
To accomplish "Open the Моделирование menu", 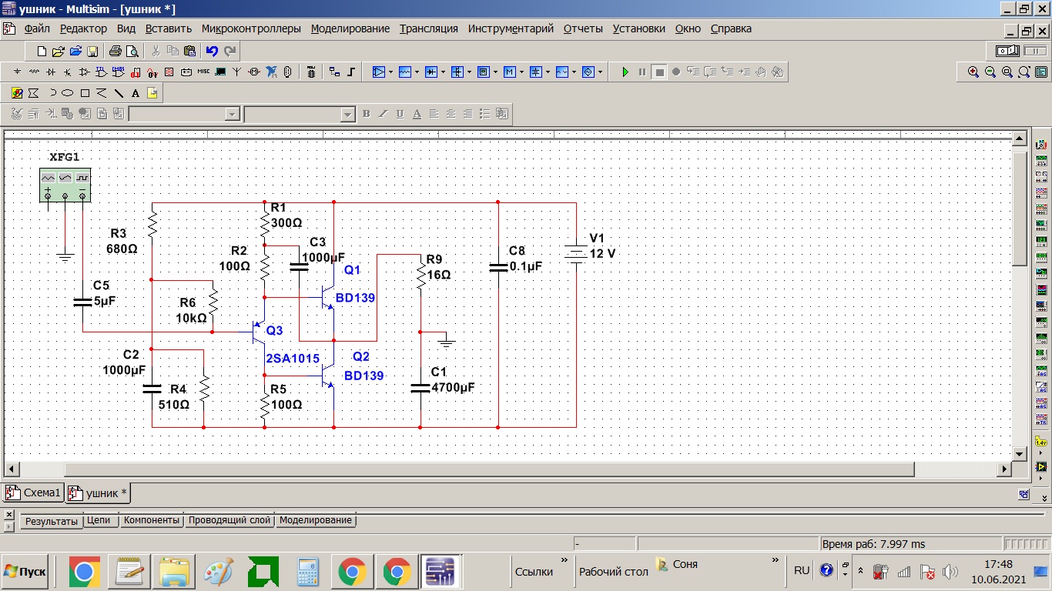I will [x=350, y=28].
